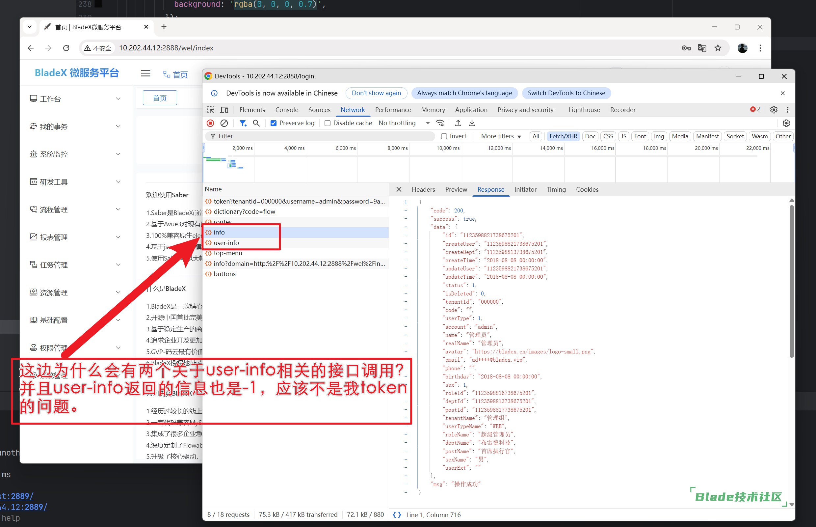Click the 首页 tag button on page
Image resolution: width=816 pixels, height=527 pixels.
coord(160,98)
